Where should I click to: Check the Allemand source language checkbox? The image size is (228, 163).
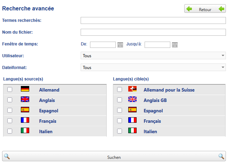coord(10,90)
